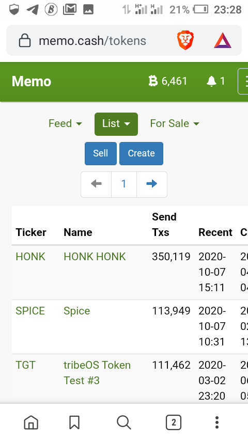
Task: Open the three-dot browser menu
Action: (x=217, y=422)
